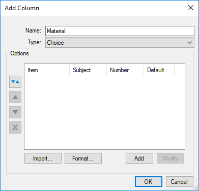Click the move item down arrow button
This screenshot has height=191, width=199.
[15, 112]
